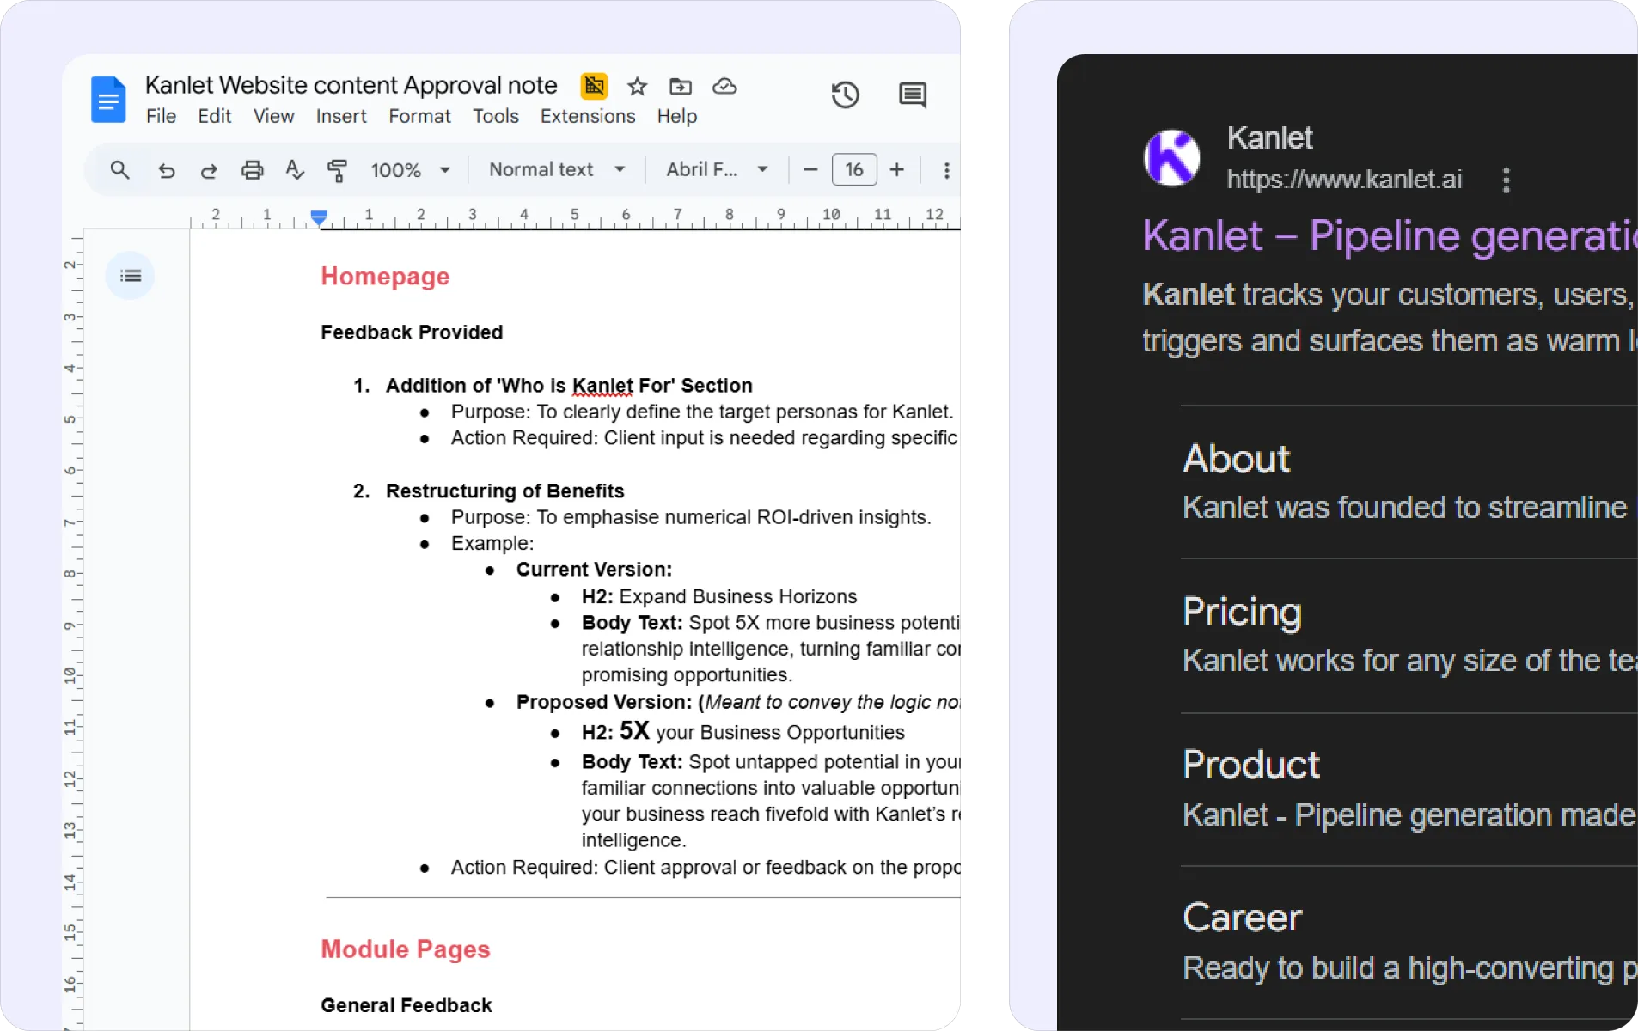
Task: Open the View menu
Action: click(273, 116)
